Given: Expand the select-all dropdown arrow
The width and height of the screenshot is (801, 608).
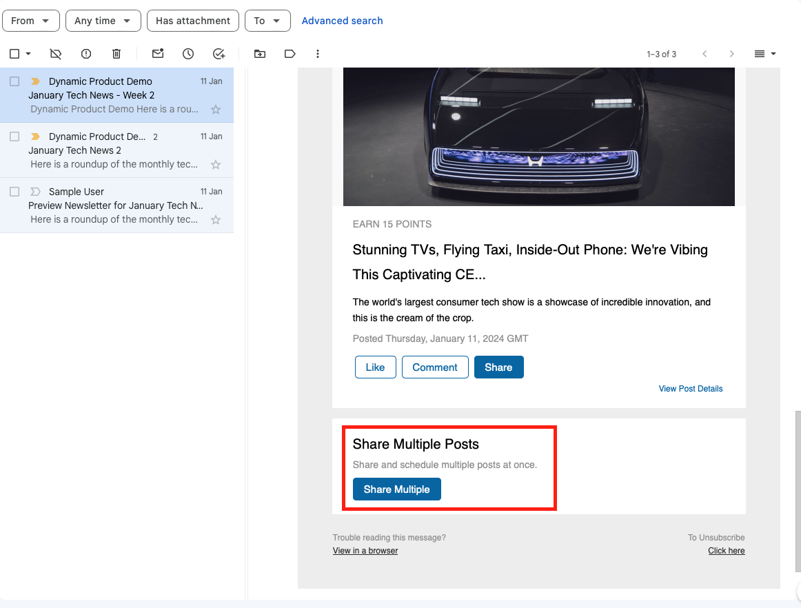Looking at the screenshot, I should point(28,54).
